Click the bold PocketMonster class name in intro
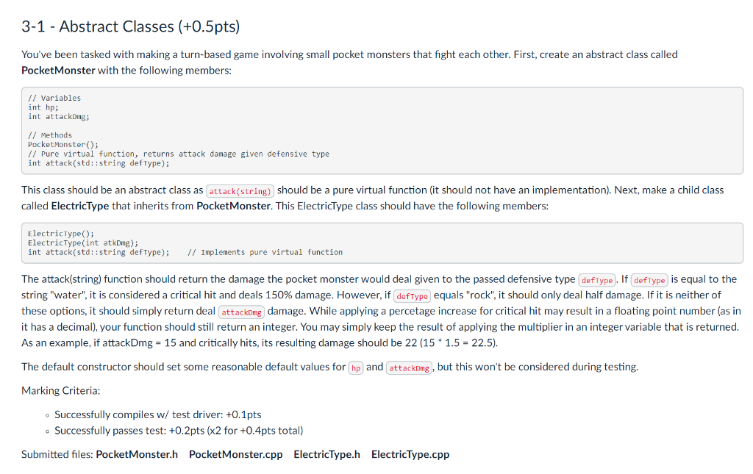This screenshot has height=474, width=753. click(58, 71)
